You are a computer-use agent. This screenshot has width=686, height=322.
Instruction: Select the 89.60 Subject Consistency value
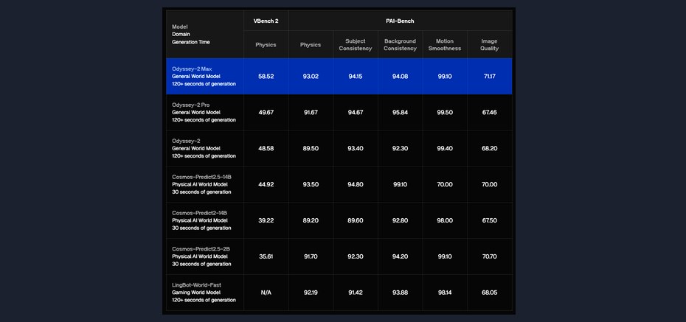click(x=356, y=220)
